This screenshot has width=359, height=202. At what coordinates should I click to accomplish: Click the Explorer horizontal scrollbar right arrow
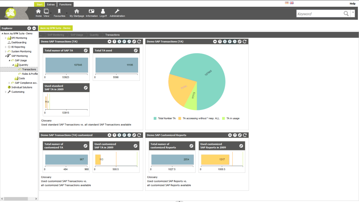pos(36,199)
